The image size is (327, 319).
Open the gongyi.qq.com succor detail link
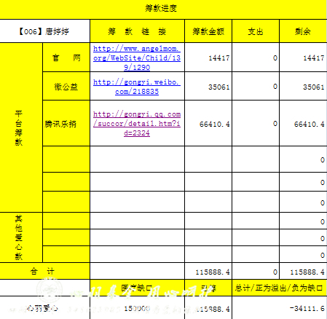pyautogui.click(x=137, y=124)
